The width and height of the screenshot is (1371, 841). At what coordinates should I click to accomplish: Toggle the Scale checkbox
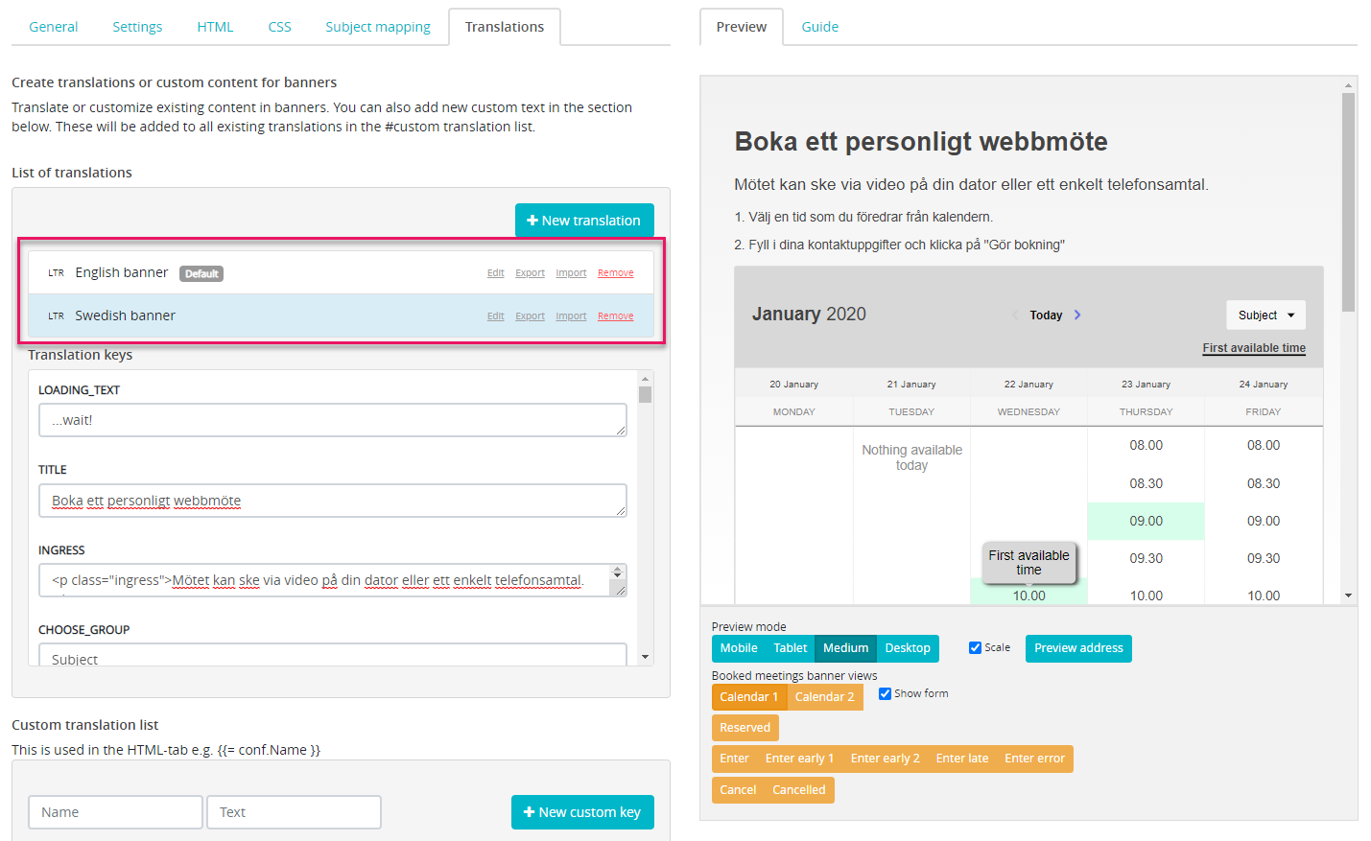tap(975, 648)
